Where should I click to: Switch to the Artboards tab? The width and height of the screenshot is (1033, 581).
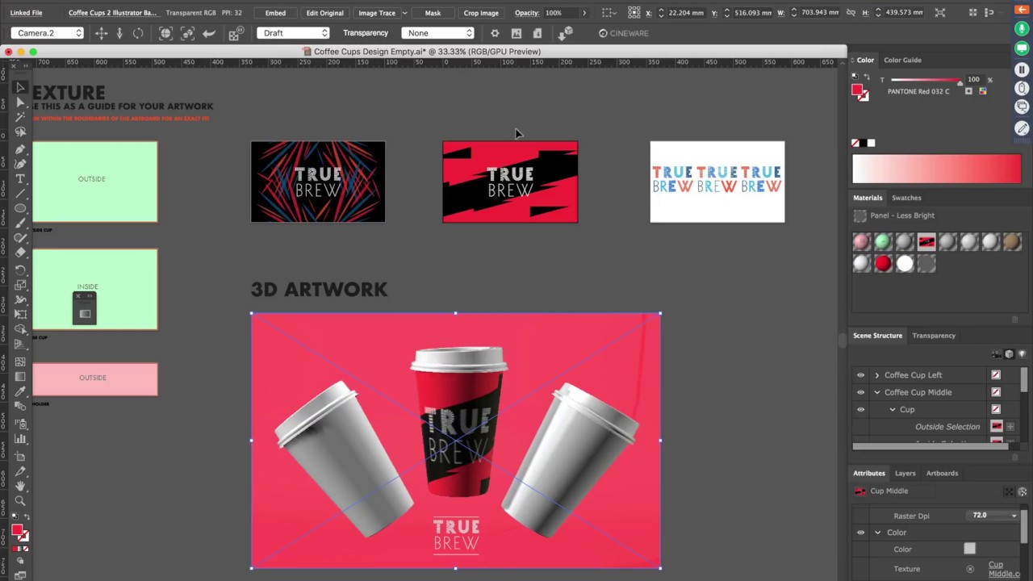click(x=942, y=474)
